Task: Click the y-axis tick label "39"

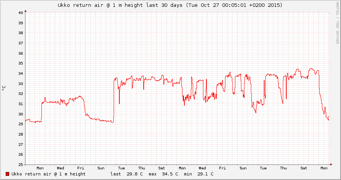Action: 21,23
